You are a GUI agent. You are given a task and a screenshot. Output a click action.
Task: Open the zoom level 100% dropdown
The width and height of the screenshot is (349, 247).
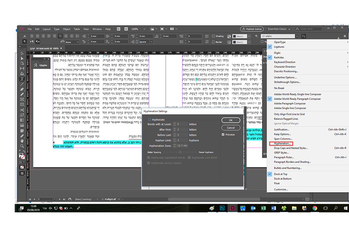point(144,29)
